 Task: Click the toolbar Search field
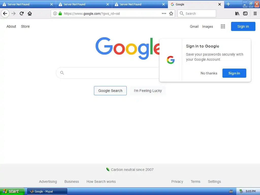pyautogui.click(x=197, y=13)
